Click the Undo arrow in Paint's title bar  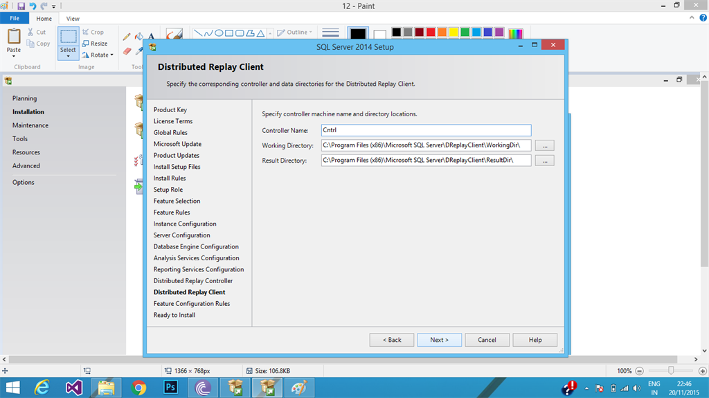[x=33, y=6]
